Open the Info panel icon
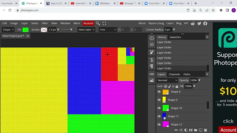The height and width of the screenshot is (133, 237). click(x=152, y=38)
